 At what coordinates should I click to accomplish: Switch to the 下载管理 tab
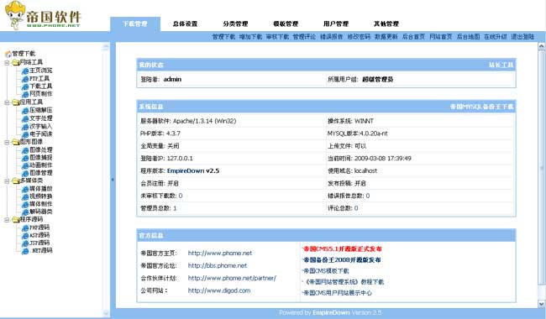pyautogui.click(x=135, y=24)
